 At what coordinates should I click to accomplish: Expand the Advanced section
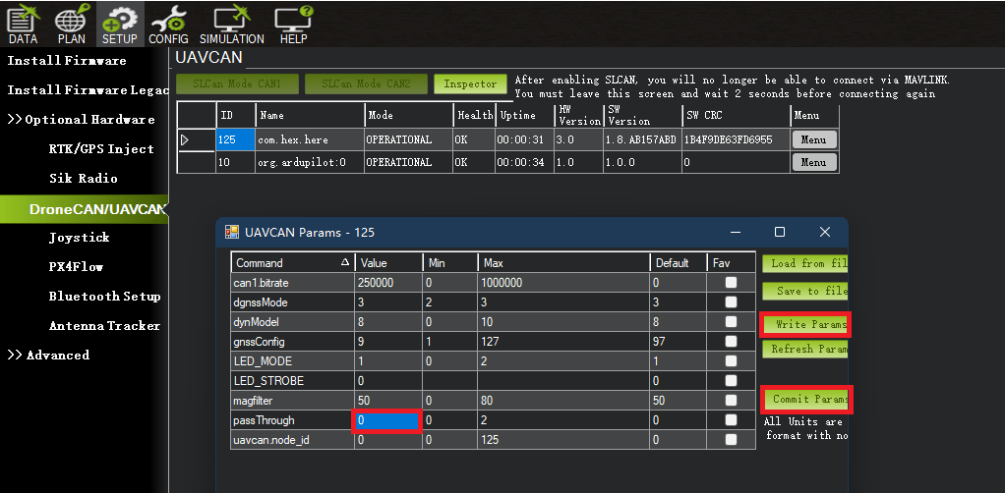click(x=49, y=356)
